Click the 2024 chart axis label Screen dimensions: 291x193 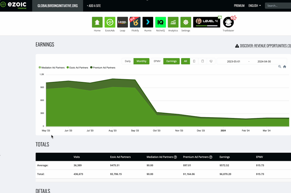[223, 131]
